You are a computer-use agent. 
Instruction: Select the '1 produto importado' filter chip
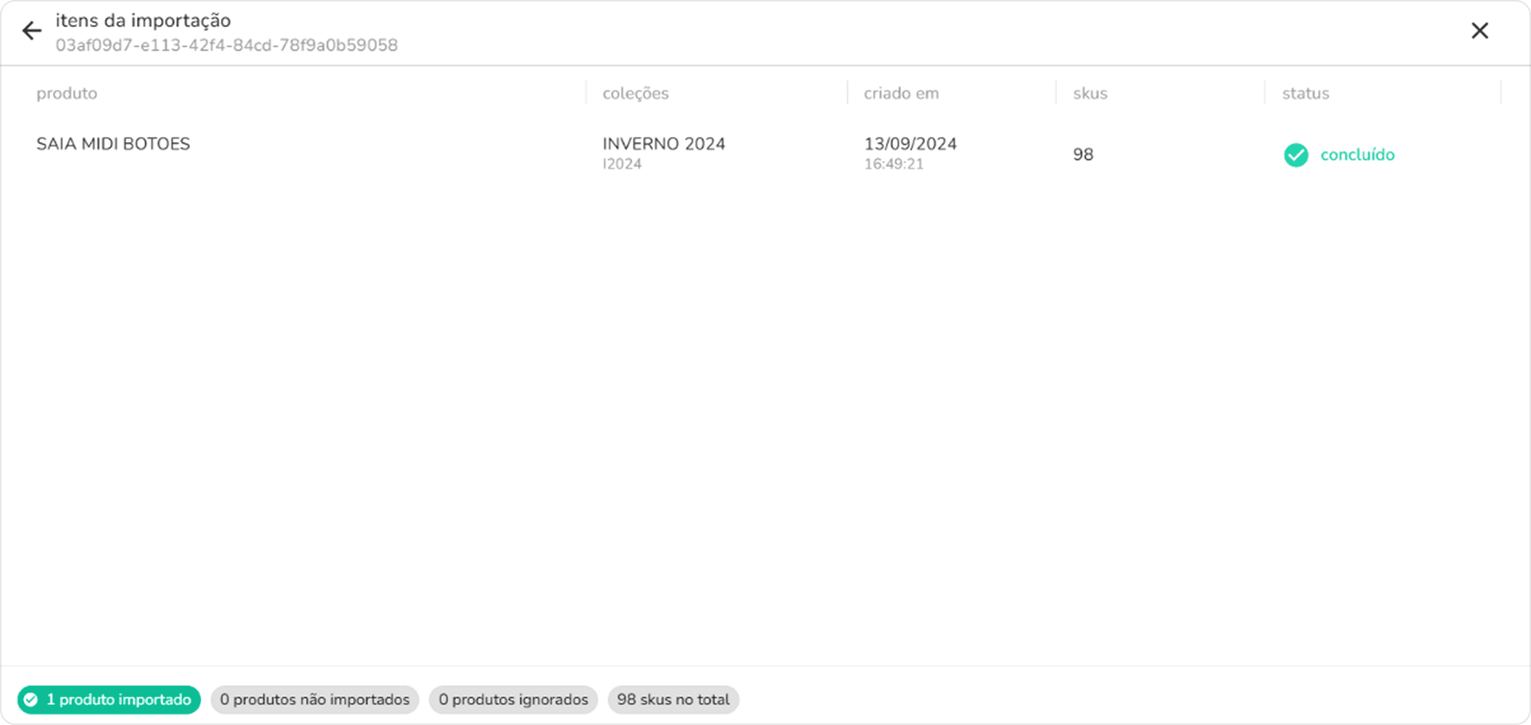(109, 700)
